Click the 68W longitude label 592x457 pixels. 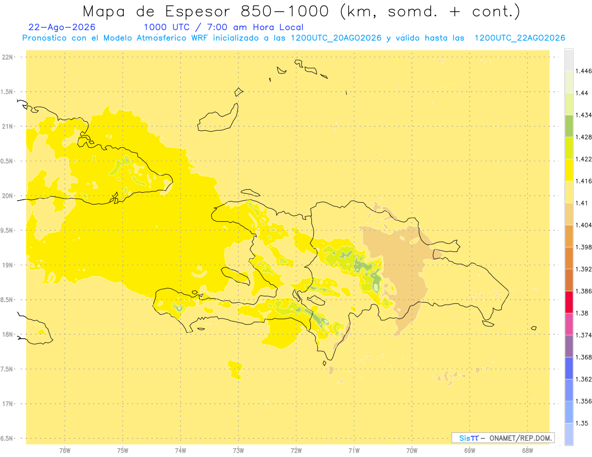click(527, 451)
